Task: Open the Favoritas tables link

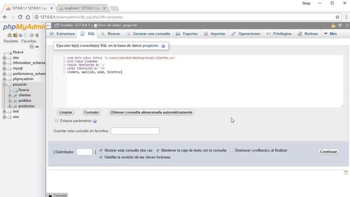Action: (29, 42)
